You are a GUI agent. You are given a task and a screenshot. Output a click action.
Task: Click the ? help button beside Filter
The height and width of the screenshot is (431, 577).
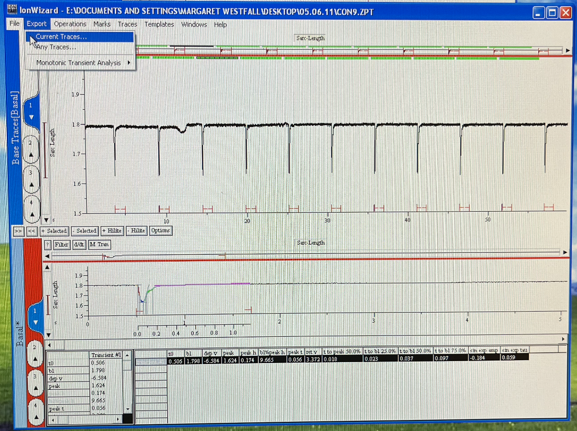pos(48,245)
